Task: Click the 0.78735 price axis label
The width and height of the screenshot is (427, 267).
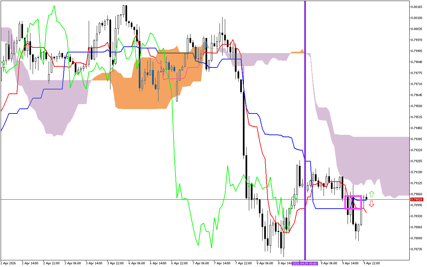Action: (417, 249)
